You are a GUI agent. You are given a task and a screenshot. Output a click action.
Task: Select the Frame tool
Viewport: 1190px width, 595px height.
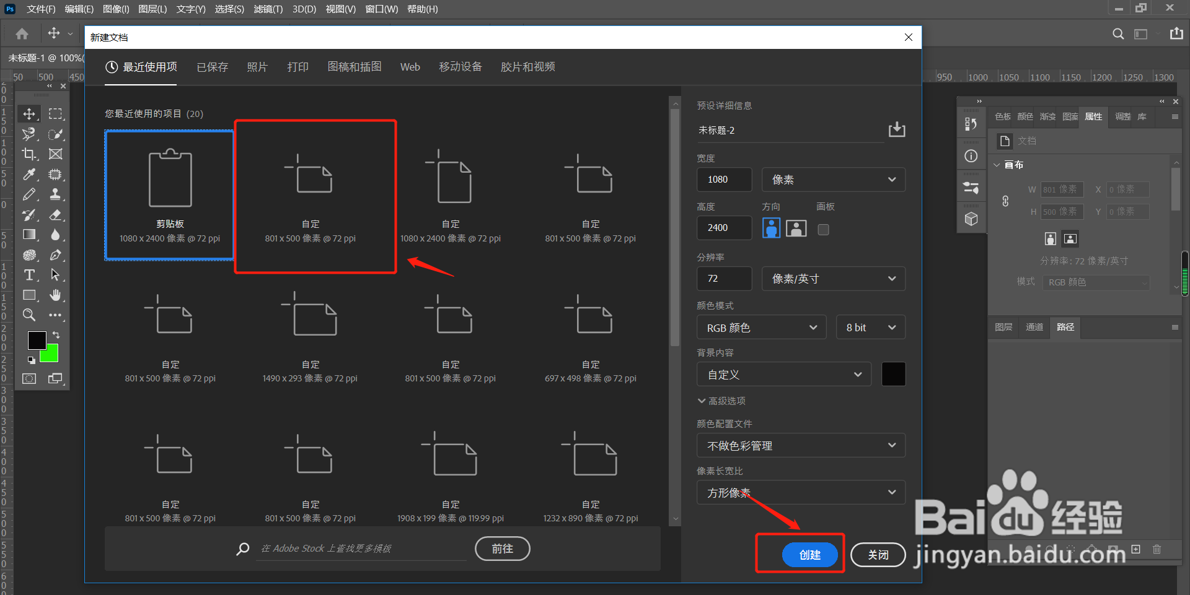tap(56, 154)
